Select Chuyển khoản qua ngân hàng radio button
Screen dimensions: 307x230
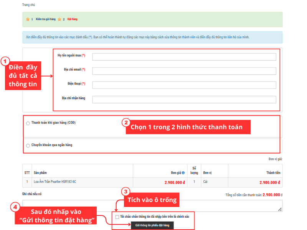click(28, 146)
